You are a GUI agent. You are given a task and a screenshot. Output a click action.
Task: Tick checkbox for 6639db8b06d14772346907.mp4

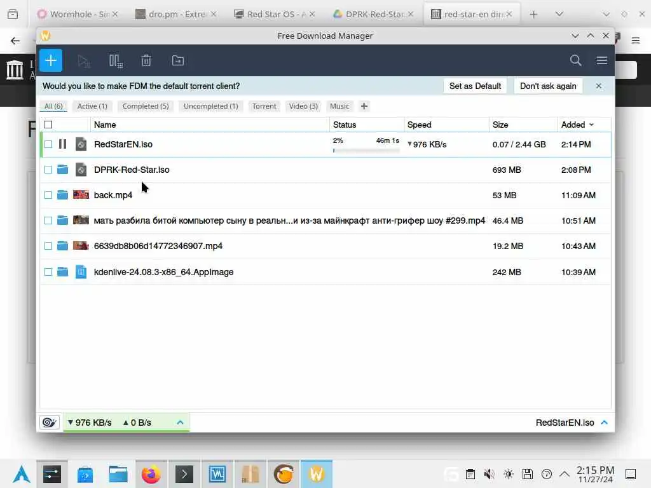48,246
